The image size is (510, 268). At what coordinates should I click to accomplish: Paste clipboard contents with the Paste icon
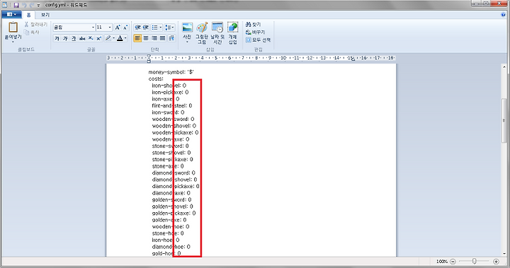click(13, 27)
